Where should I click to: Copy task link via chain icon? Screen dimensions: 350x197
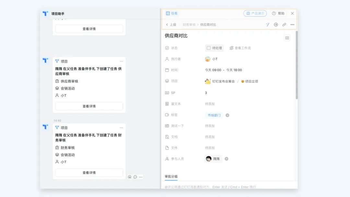click(x=284, y=25)
